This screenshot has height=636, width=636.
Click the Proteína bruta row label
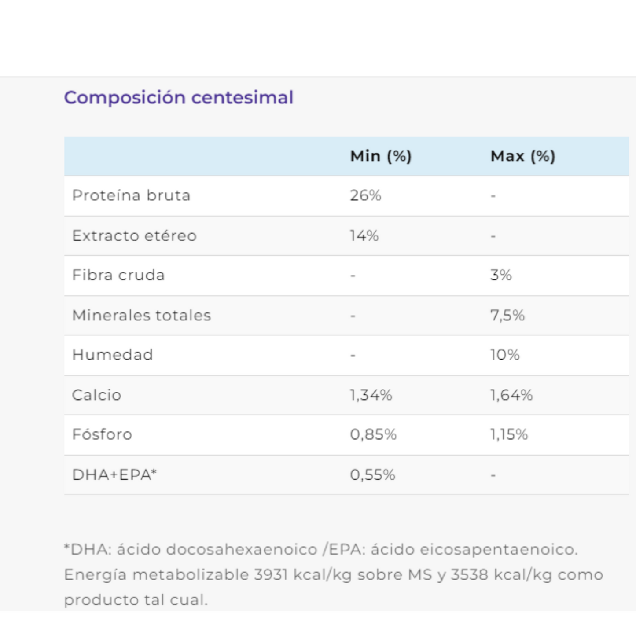(x=131, y=195)
